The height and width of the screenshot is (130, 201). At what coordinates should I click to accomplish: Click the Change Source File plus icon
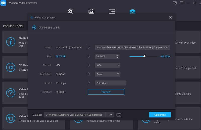click(34, 28)
